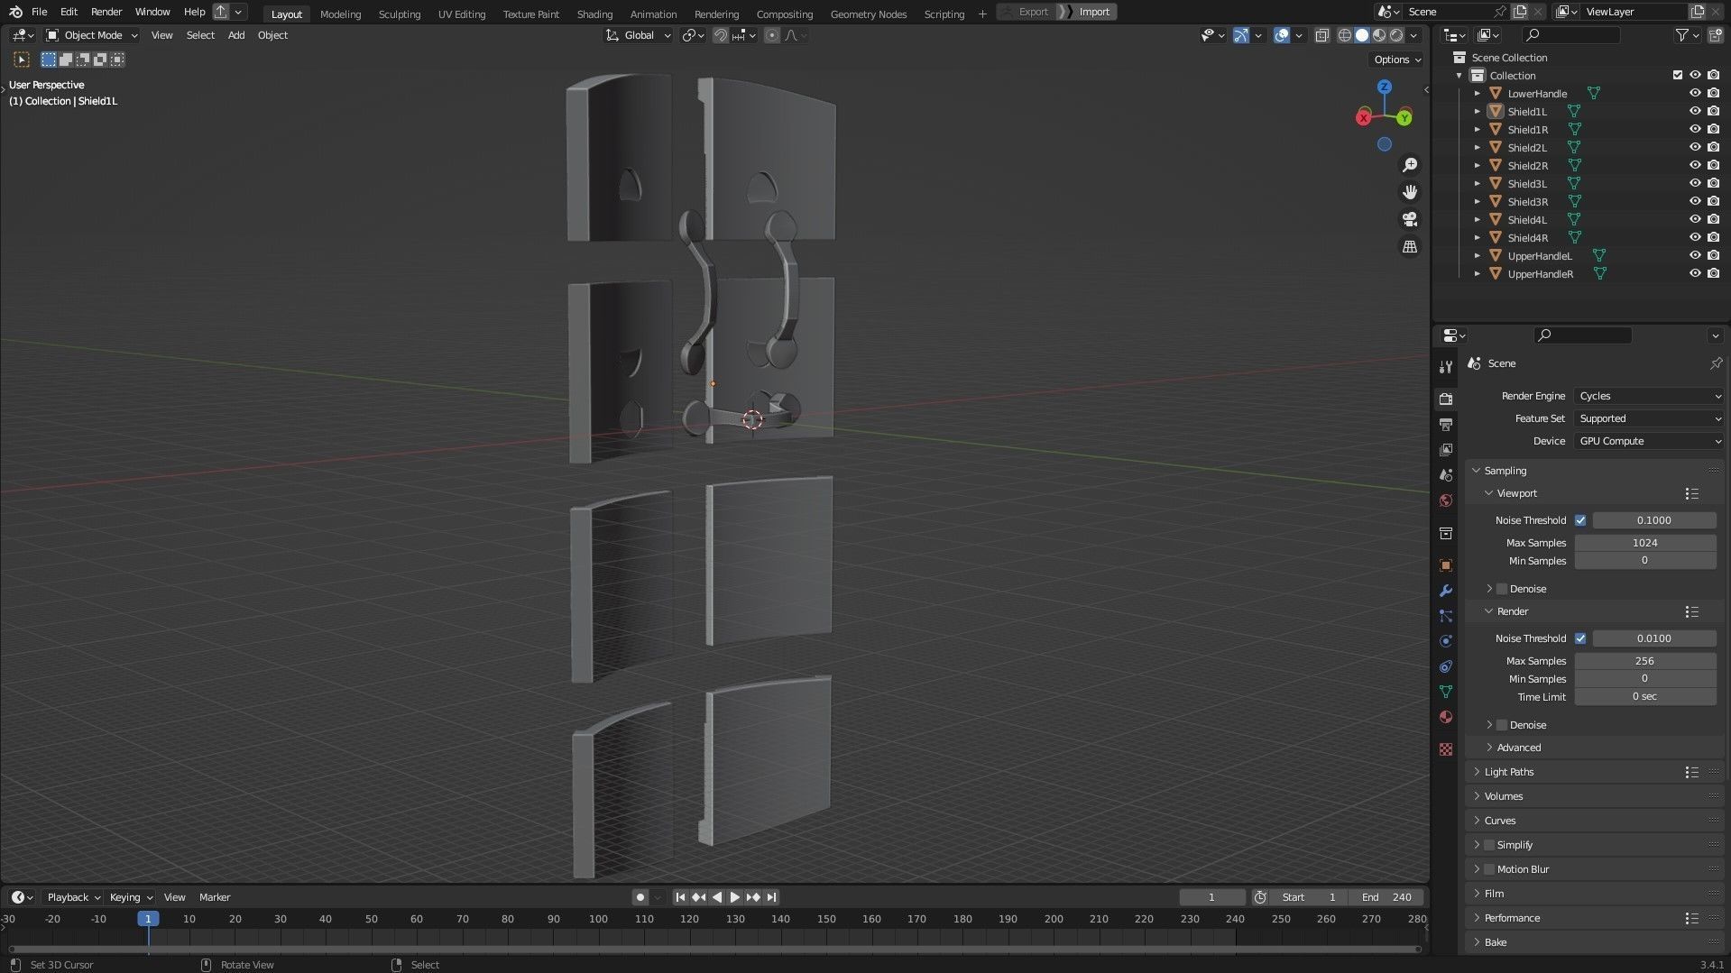Expand the Light Paths panel
The width and height of the screenshot is (1731, 973).
click(x=1508, y=772)
